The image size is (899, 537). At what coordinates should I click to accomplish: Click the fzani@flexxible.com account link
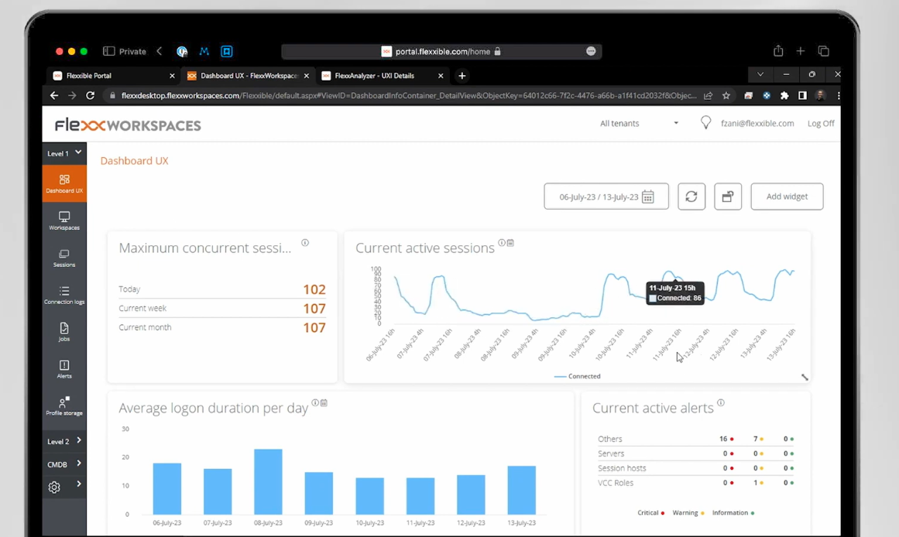coord(757,123)
